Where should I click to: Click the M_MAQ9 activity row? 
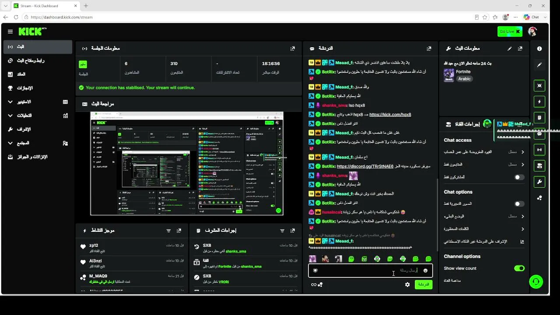(x=132, y=279)
